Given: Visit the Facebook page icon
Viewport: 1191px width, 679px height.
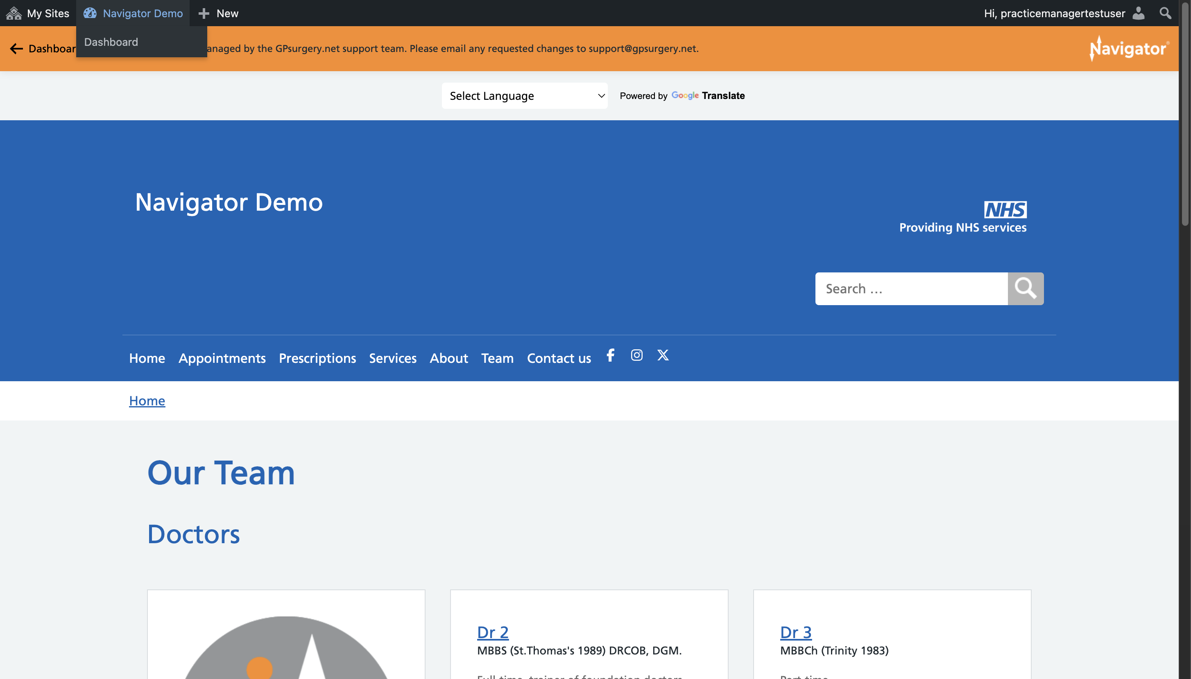Looking at the screenshot, I should (x=610, y=355).
